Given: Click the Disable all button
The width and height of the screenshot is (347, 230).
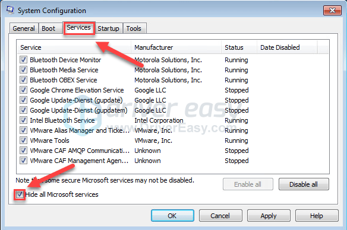Looking at the screenshot, I should click(x=304, y=184).
